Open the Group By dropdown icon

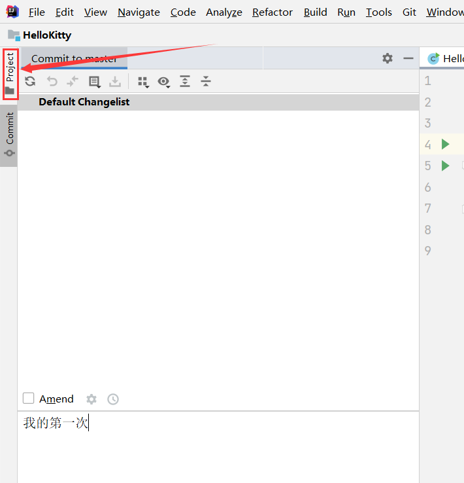(143, 82)
